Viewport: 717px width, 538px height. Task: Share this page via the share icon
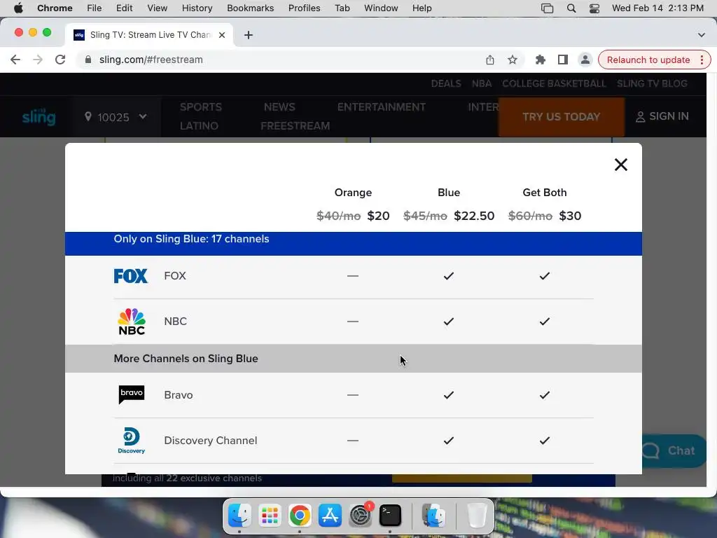point(489,60)
